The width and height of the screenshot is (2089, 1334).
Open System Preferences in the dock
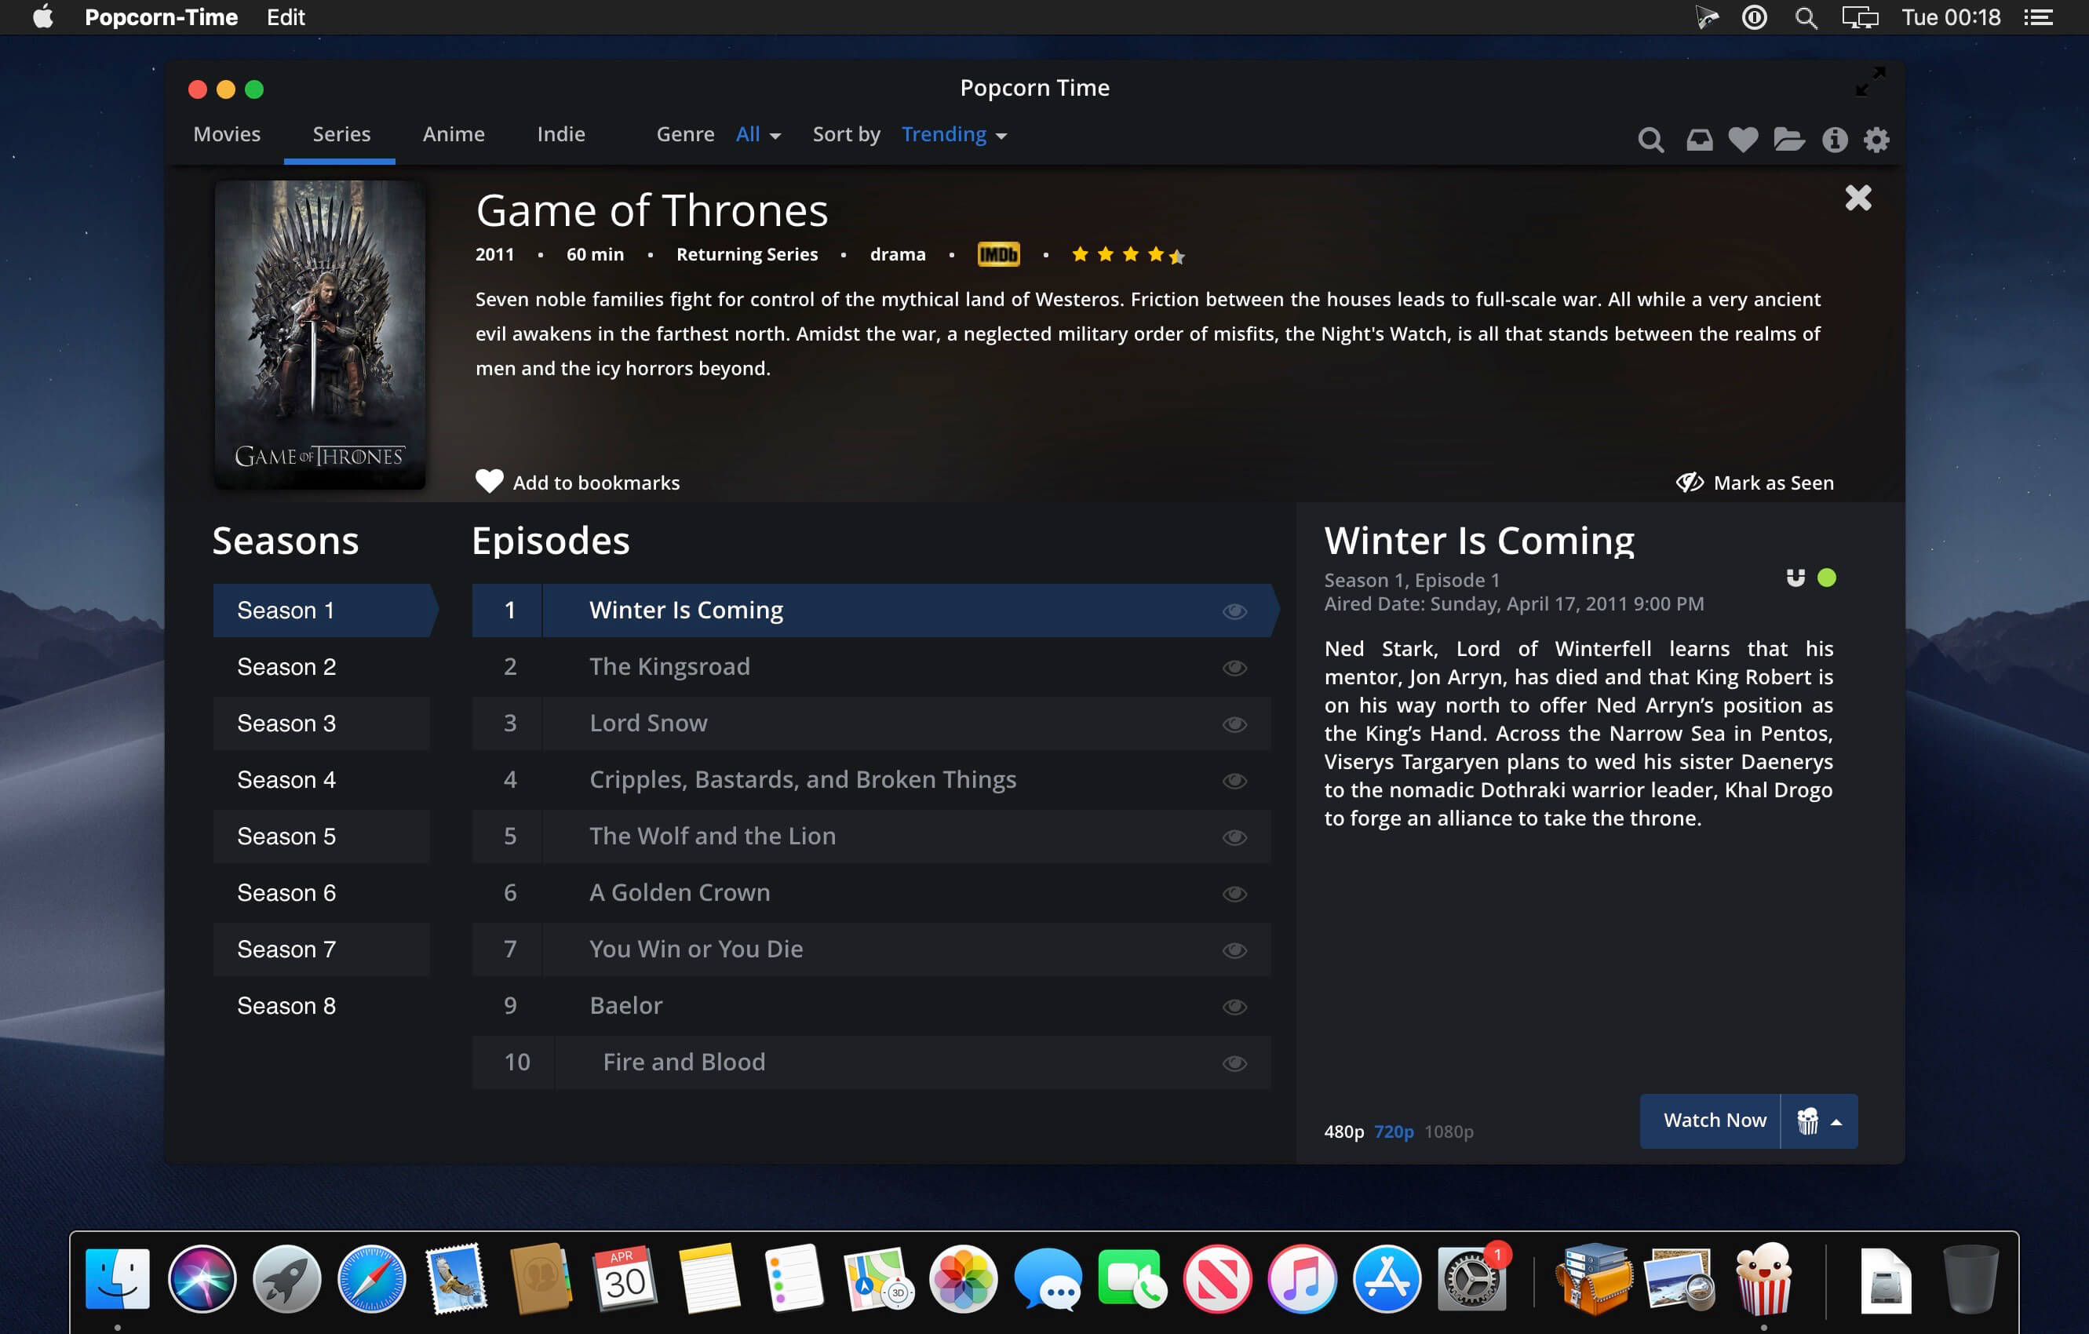click(1471, 1278)
